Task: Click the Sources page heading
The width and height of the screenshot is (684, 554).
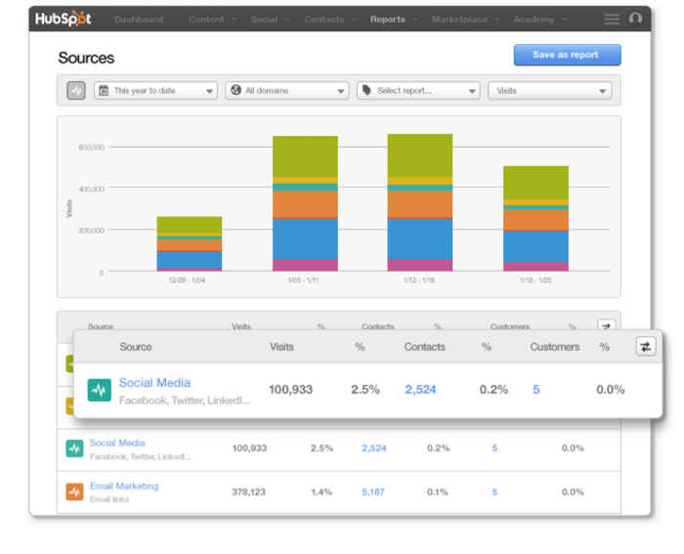Action: (86, 58)
